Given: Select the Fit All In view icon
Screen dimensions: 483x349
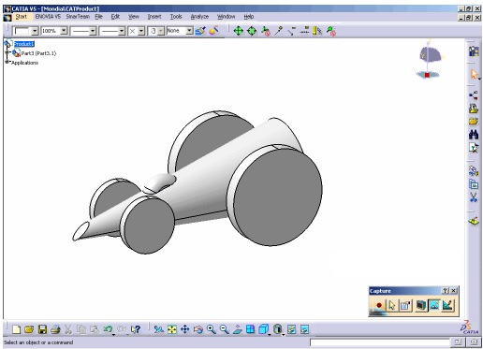Looking at the screenshot, I should click(x=172, y=329).
